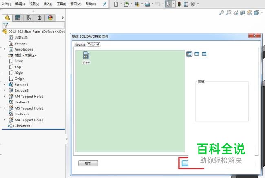Expand the M5 Tapped Hole1 feature
The width and height of the screenshot is (265, 178).
[x=4, y=108]
